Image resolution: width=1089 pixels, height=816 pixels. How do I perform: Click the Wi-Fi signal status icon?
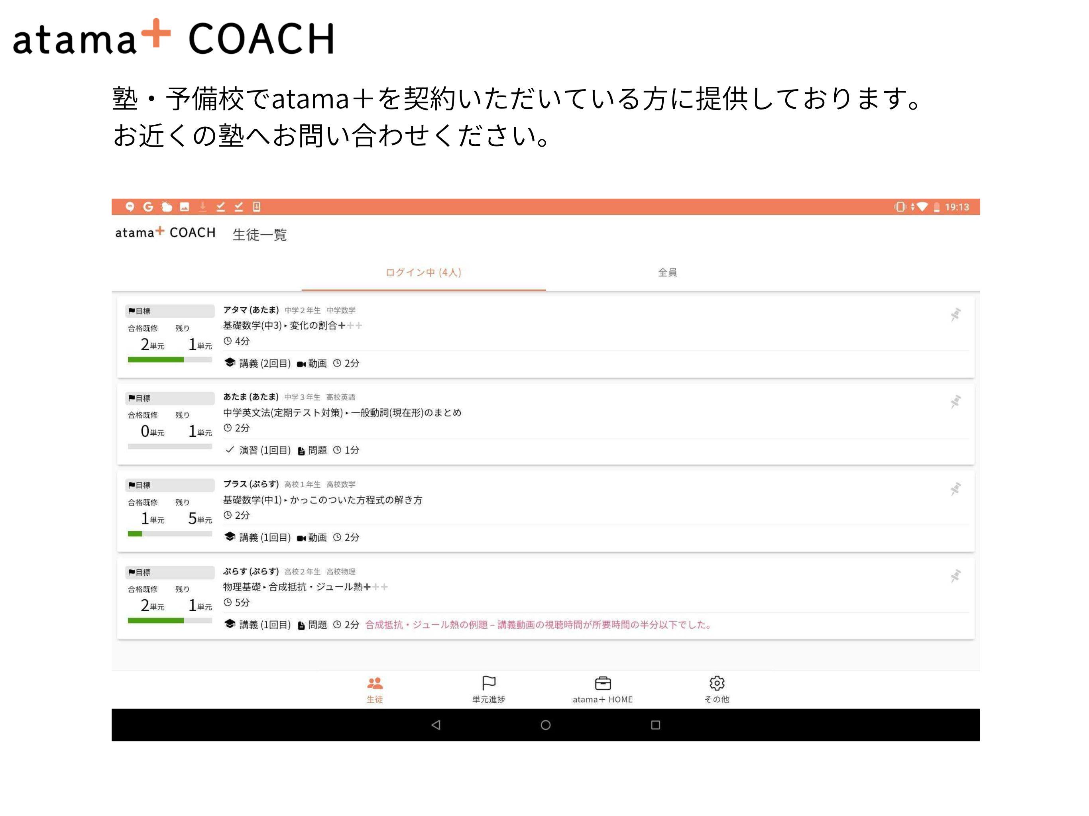pyautogui.click(x=922, y=207)
